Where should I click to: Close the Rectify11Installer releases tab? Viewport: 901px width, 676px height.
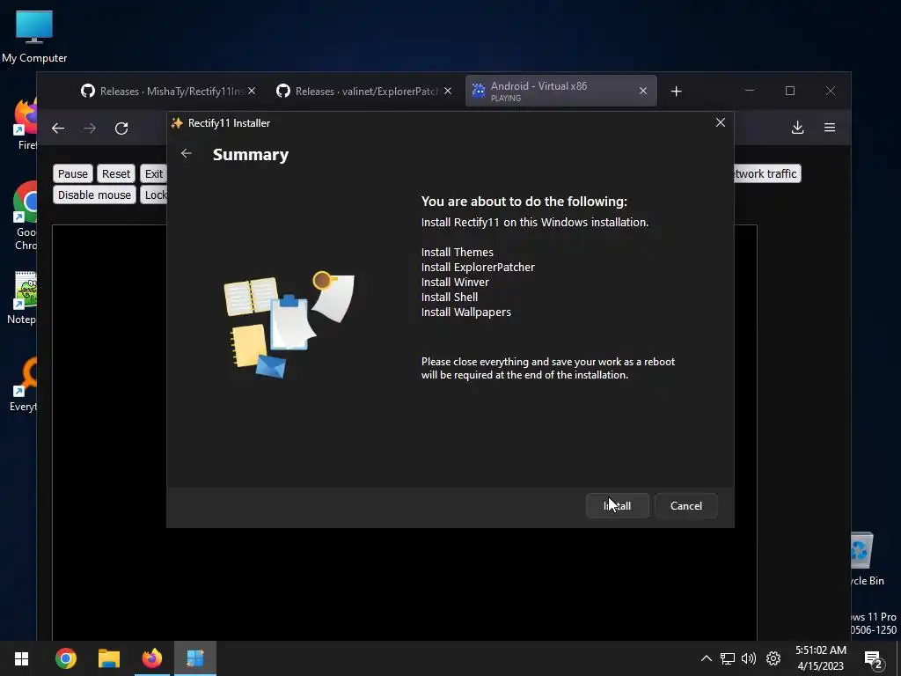(x=252, y=91)
